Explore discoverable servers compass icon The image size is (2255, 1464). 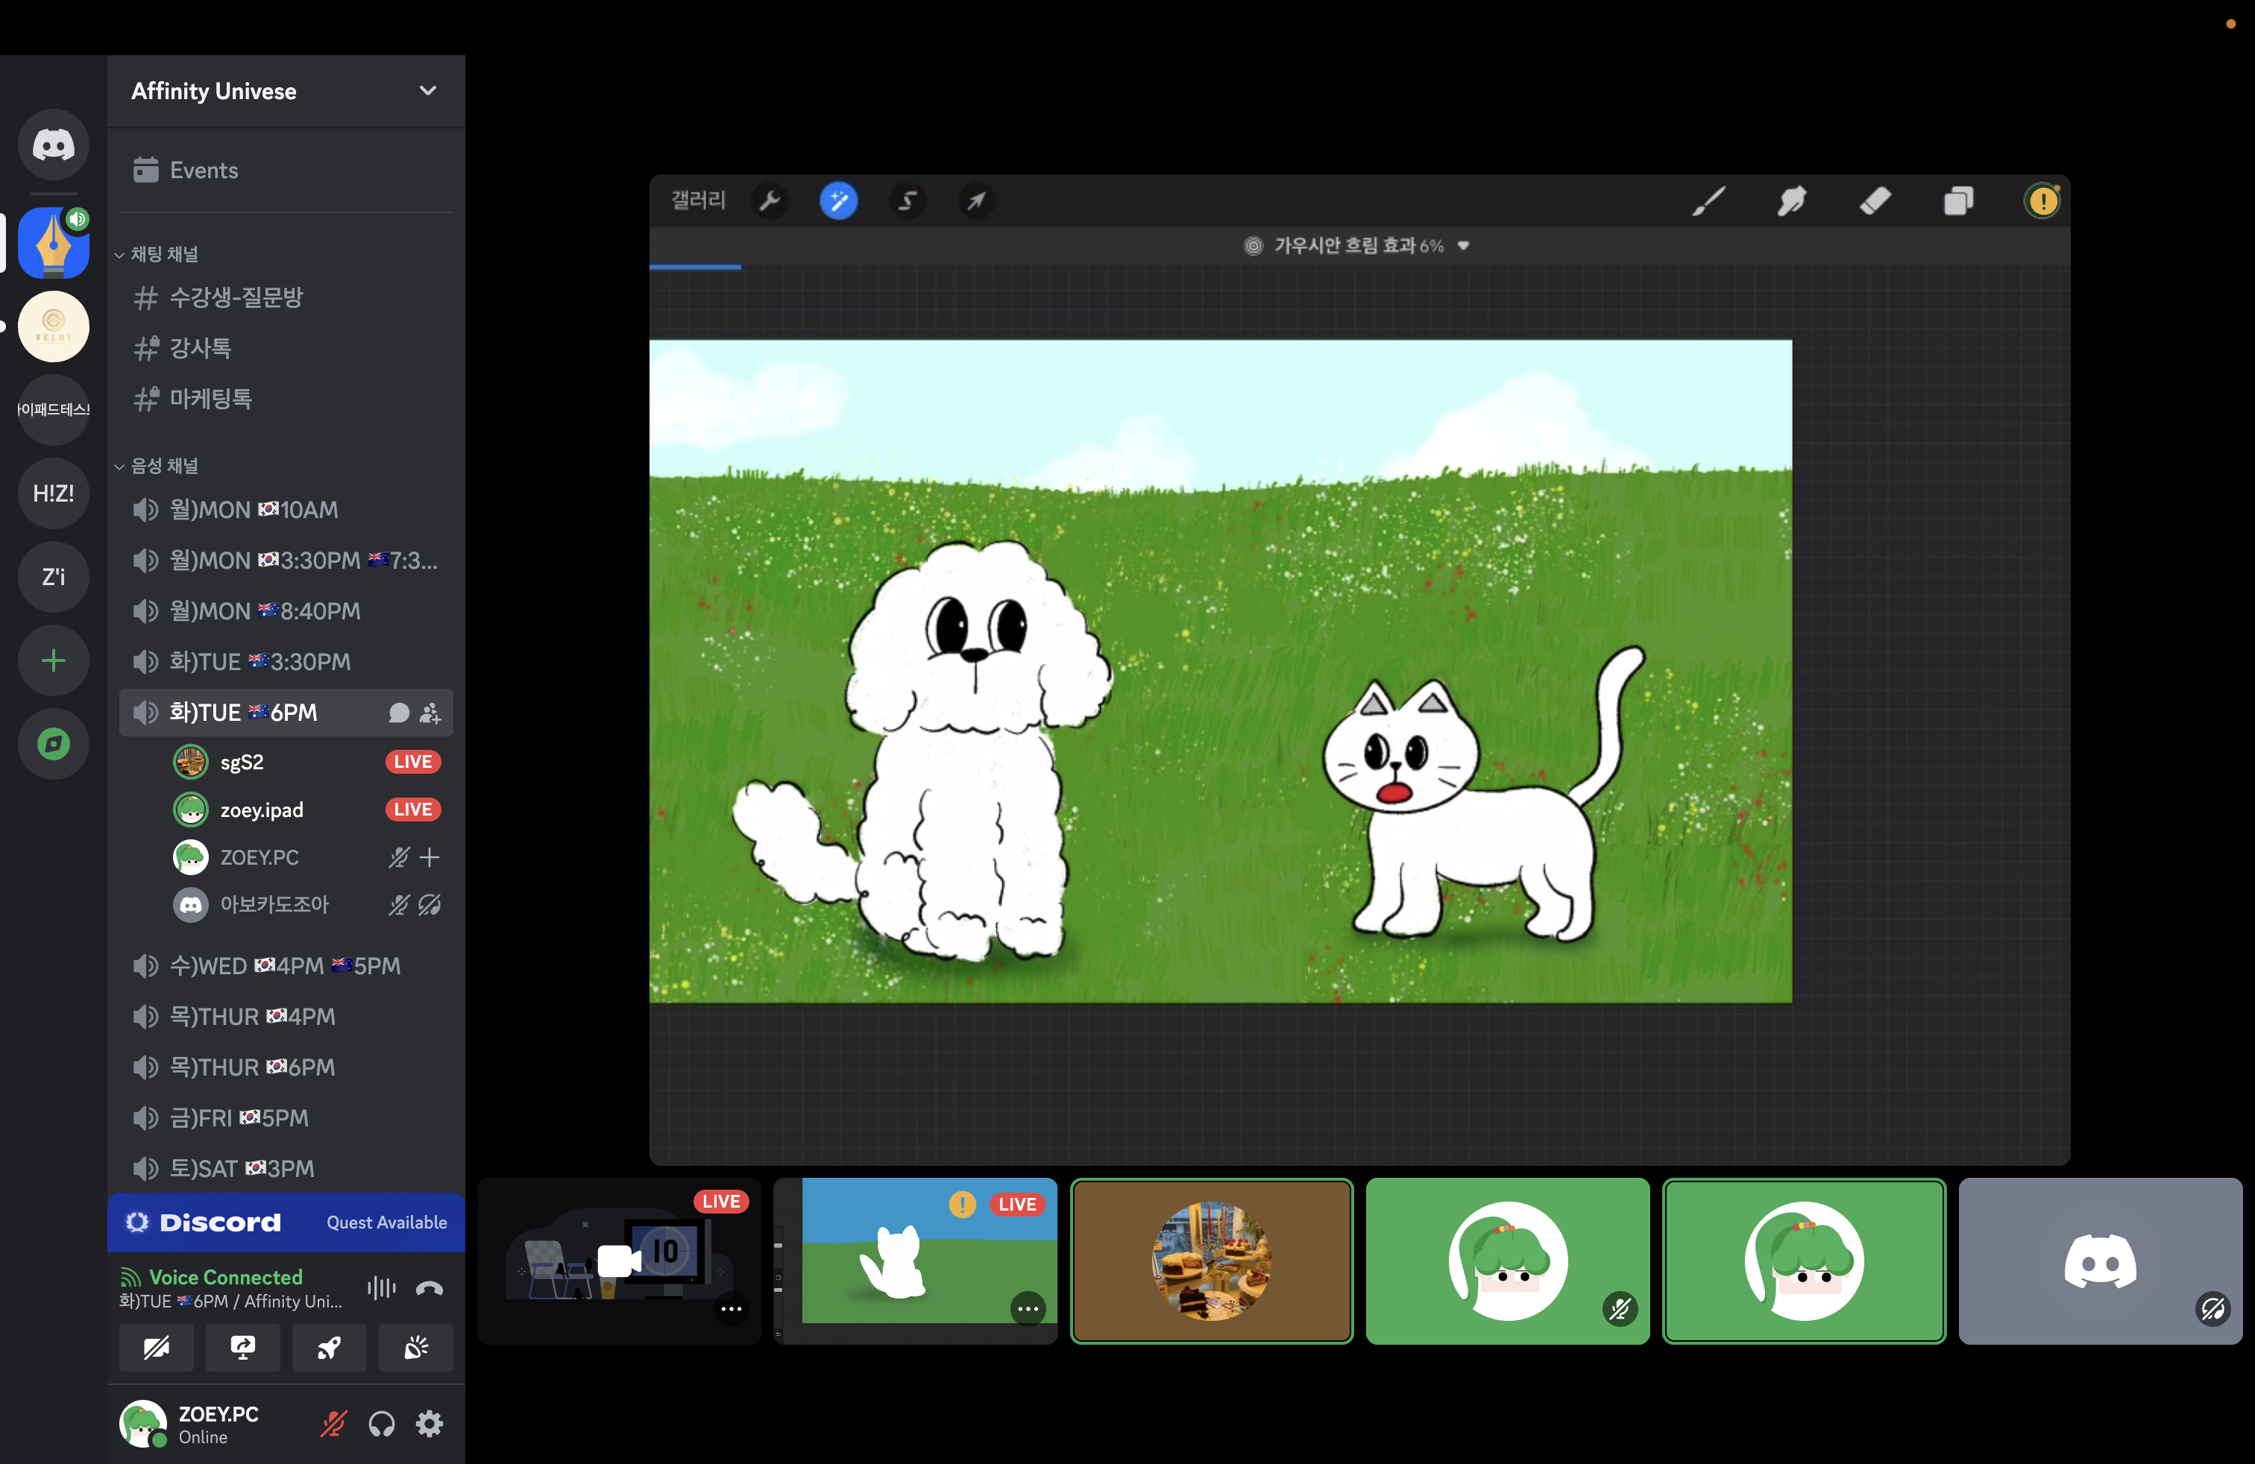coord(53,743)
